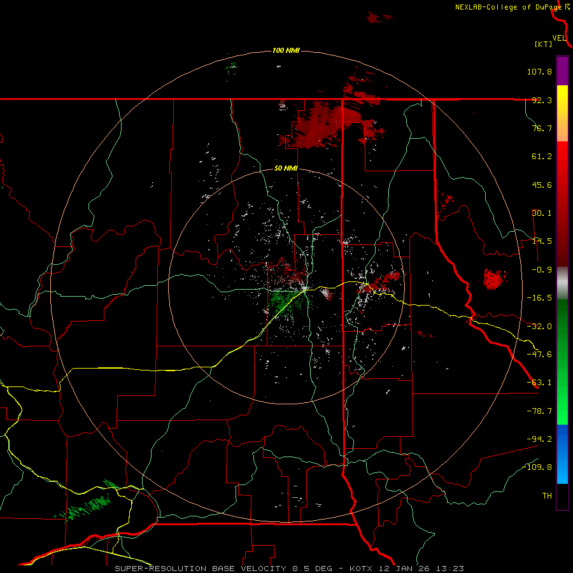Click the VEL legend title
The width and height of the screenshot is (573, 573).
559,38
